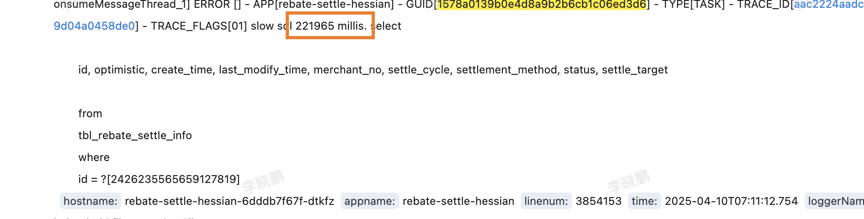This screenshot has height=219, width=864.
Task: Click the tbl_rebate_settle_info table name
Action: click(x=135, y=136)
